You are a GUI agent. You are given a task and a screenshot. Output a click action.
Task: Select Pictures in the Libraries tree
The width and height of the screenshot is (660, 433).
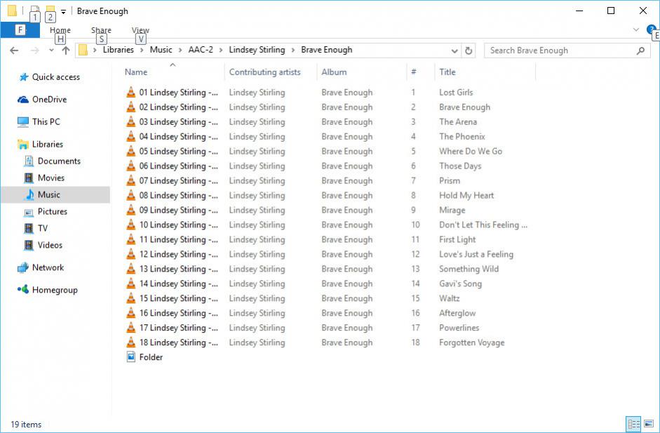pyautogui.click(x=53, y=211)
